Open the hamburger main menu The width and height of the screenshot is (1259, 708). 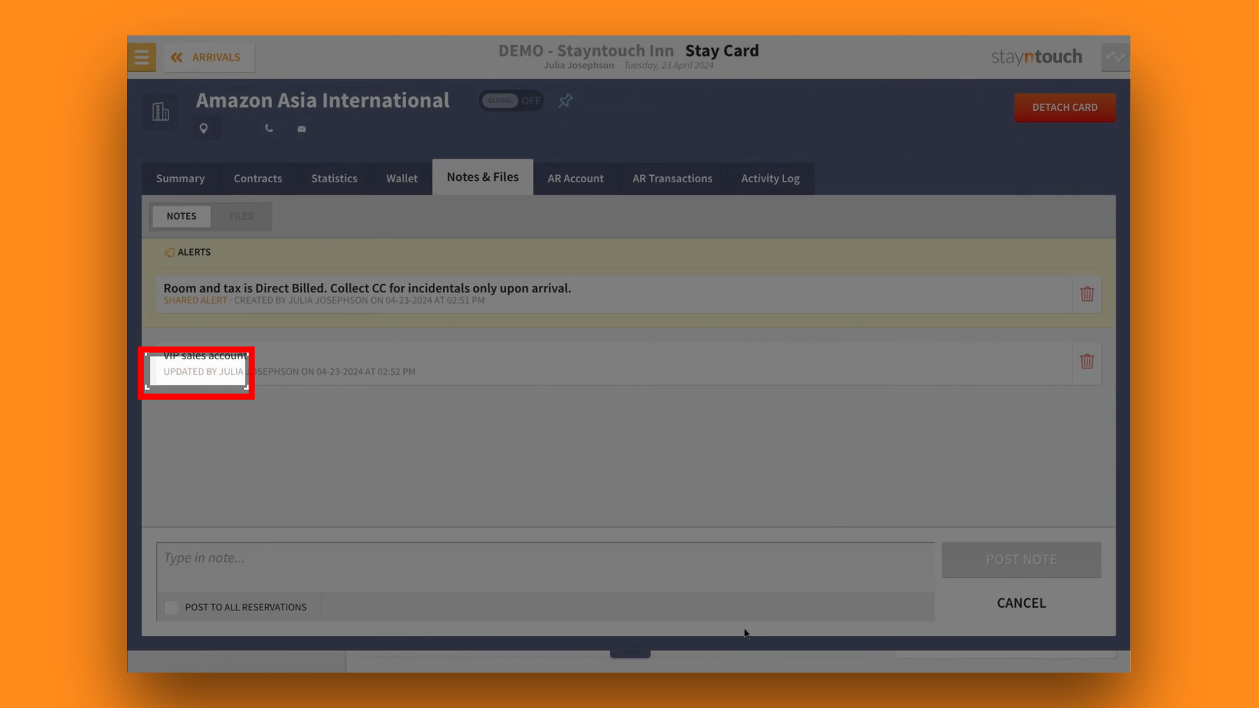pyautogui.click(x=142, y=58)
